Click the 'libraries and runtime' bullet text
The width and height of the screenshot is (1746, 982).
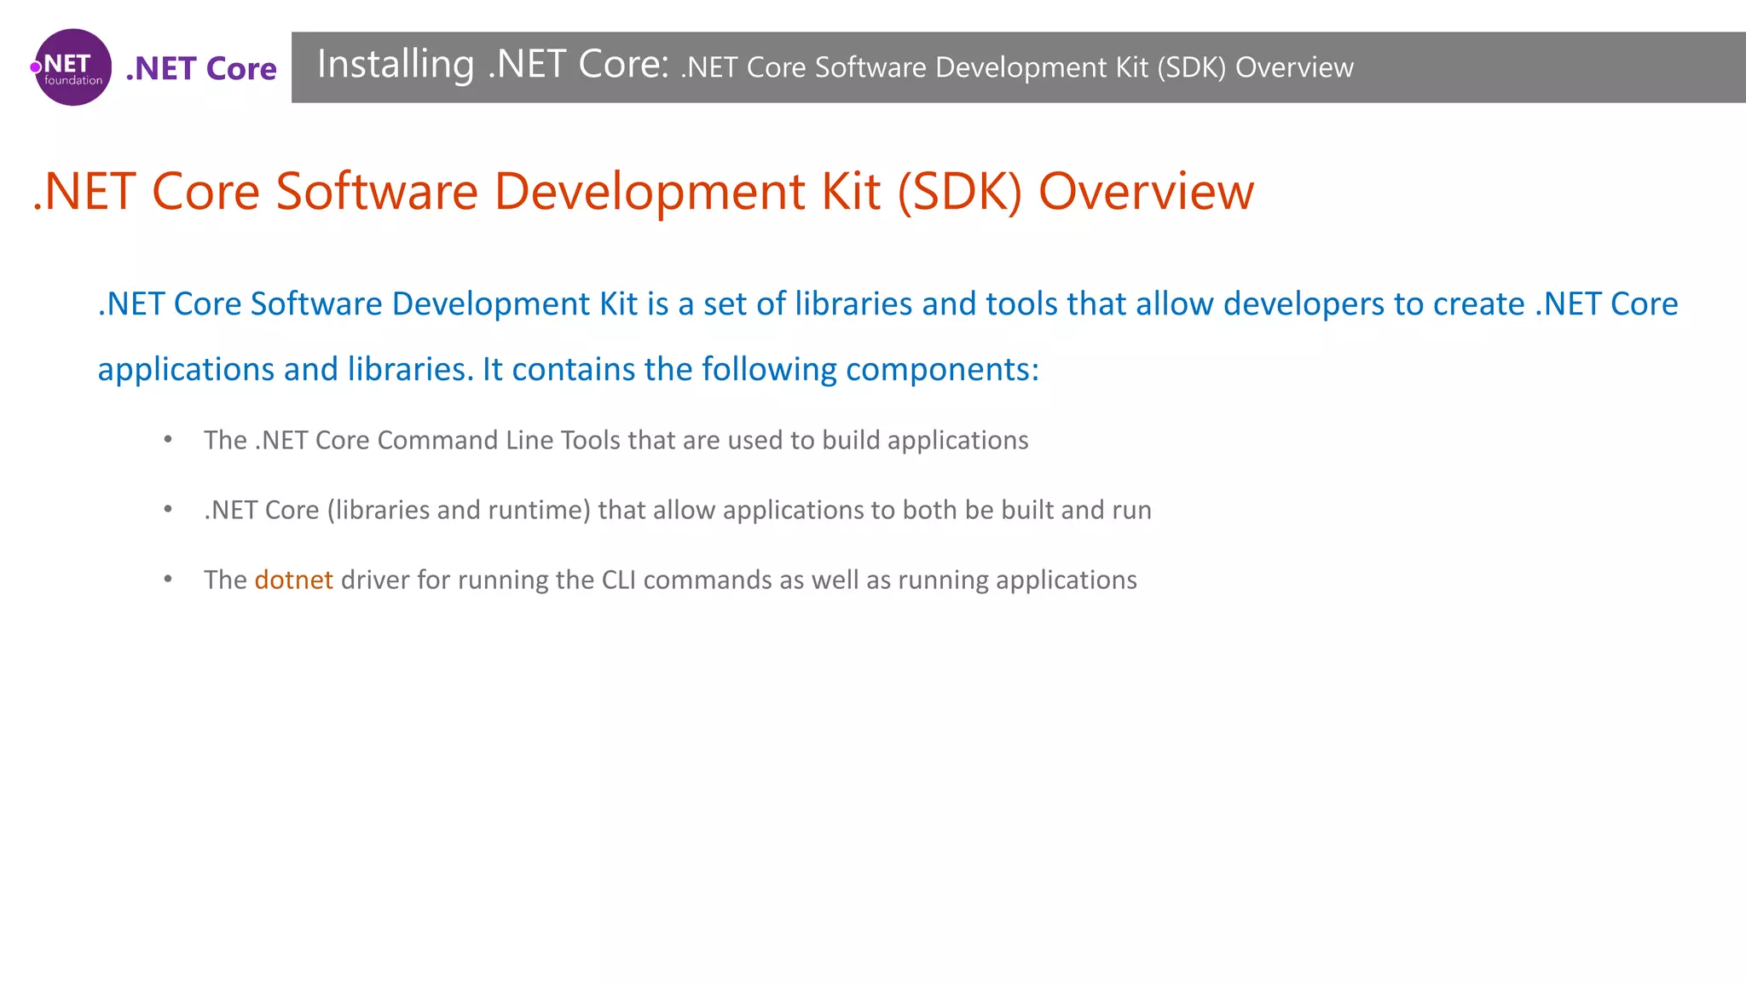click(459, 510)
